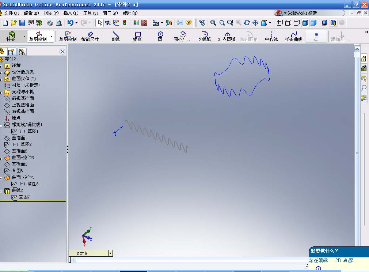The width and height of the screenshot is (369, 272).
Task: Open the 插入(I) menu
Action: [71, 13]
